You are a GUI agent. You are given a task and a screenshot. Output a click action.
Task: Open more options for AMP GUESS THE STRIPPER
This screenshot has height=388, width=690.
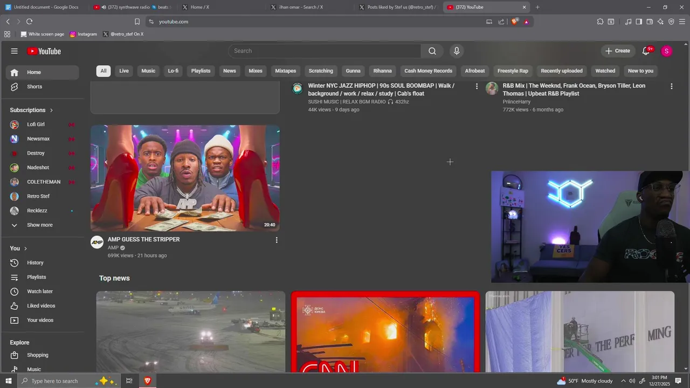(277, 240)
